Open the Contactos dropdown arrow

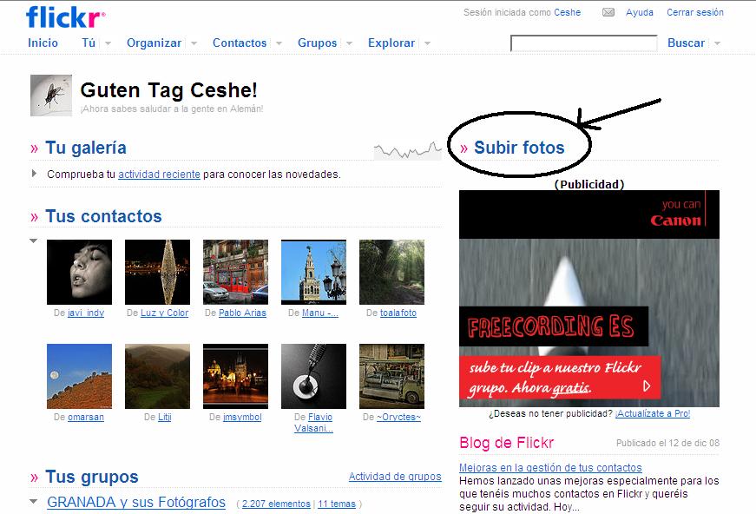tap(278, 43)
